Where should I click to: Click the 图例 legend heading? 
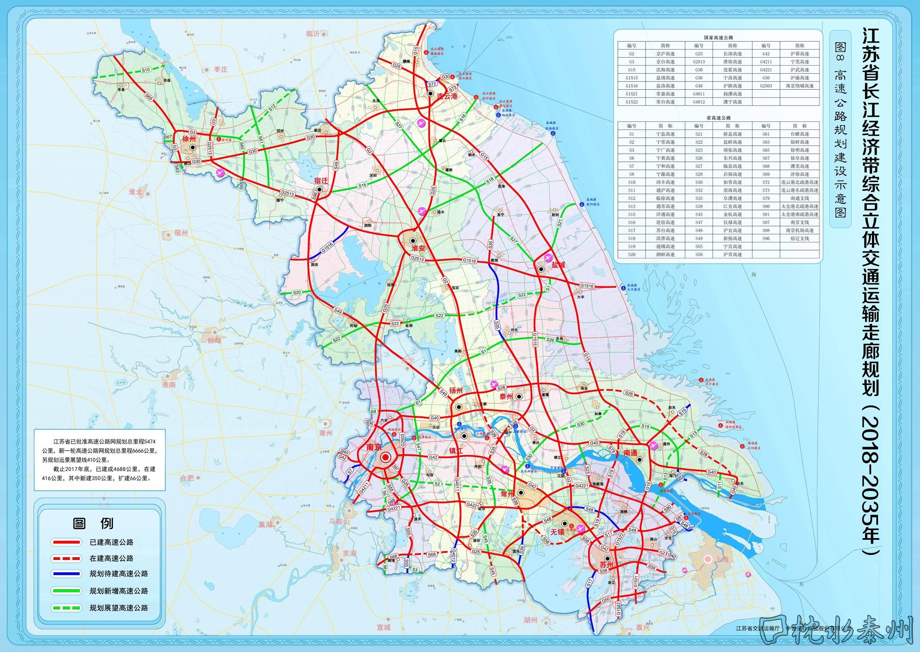click(x=93, y=523)
